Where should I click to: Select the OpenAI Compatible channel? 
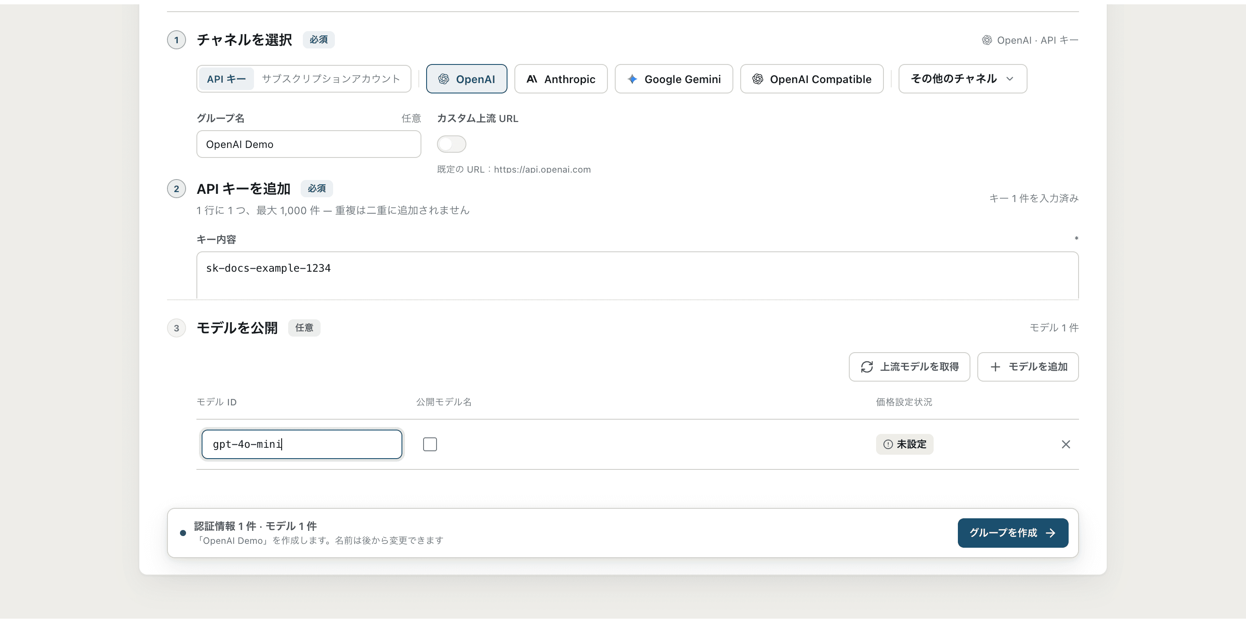click(812, 79)
